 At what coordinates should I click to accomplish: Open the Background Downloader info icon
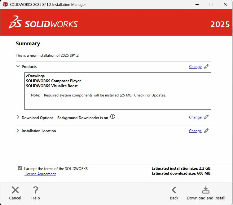pyautogui.click(x=113, y=117)
